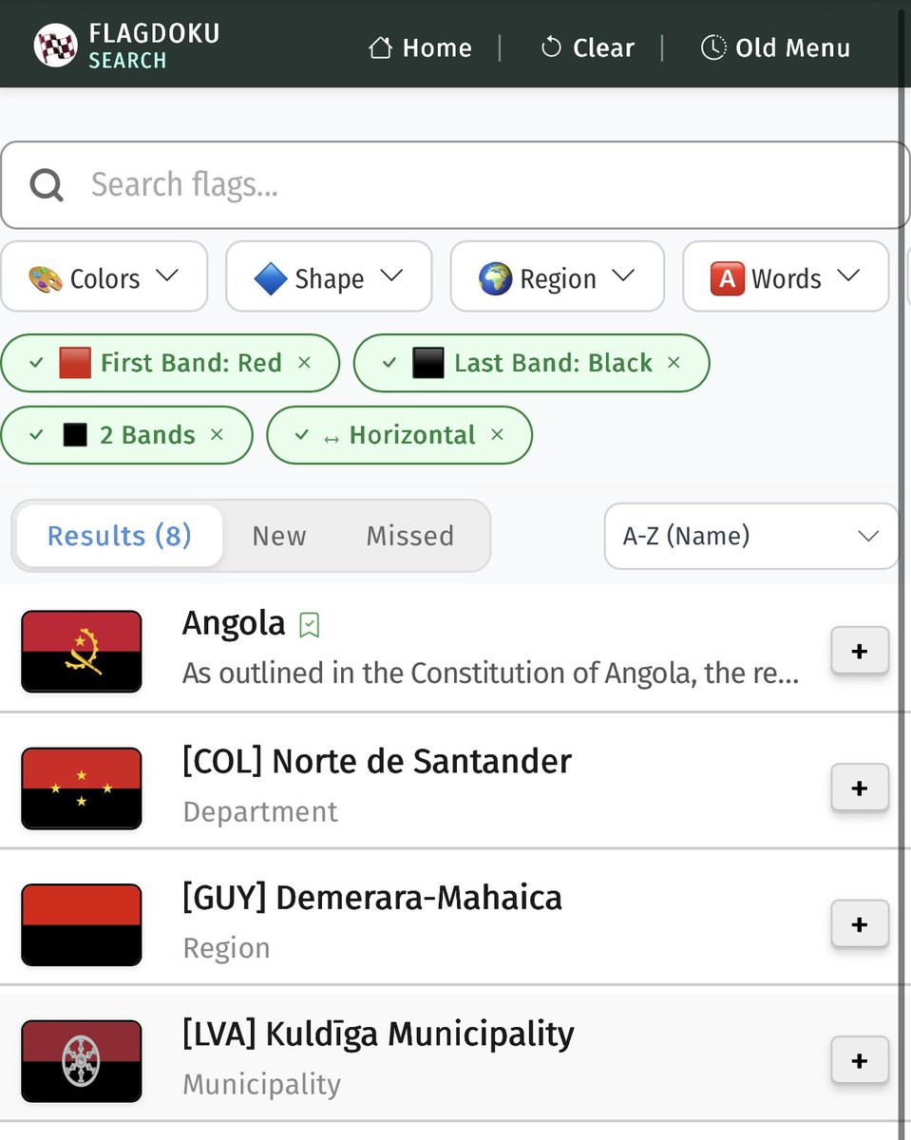
Task: Click the FLAGDOKU checkered logo icon
Action: (55, 44)
